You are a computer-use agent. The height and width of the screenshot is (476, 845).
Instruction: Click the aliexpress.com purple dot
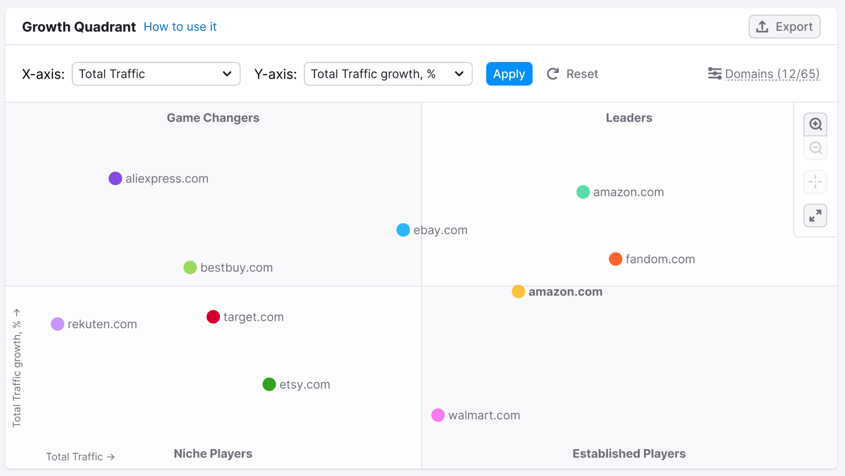pyautogui.click(x=115, y=178)
